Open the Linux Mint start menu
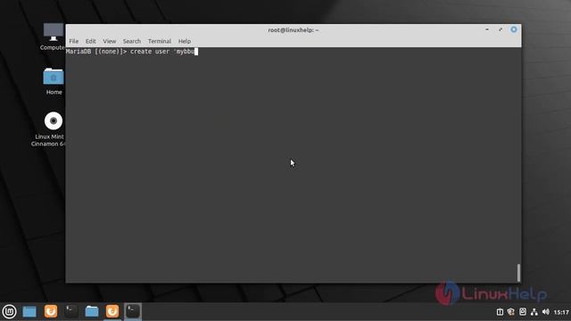 [x=9, y=311]
